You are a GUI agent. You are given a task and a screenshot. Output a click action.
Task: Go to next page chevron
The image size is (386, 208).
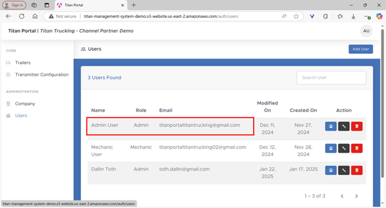pyautogui.click(x=356, y=196)
